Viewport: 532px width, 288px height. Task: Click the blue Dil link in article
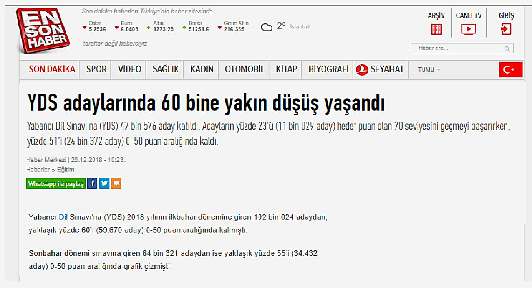point(63,217)
